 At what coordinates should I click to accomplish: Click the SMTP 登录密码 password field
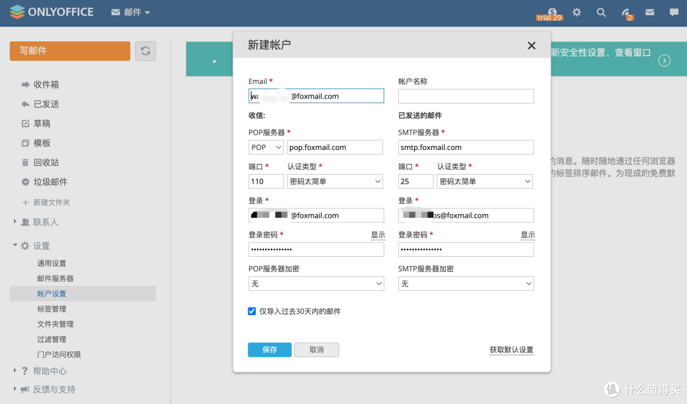tap(466, 250)
